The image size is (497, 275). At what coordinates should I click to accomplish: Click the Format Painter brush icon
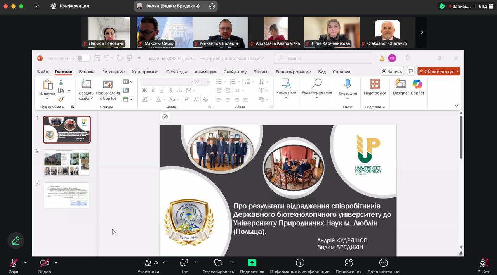click(61, 99)
